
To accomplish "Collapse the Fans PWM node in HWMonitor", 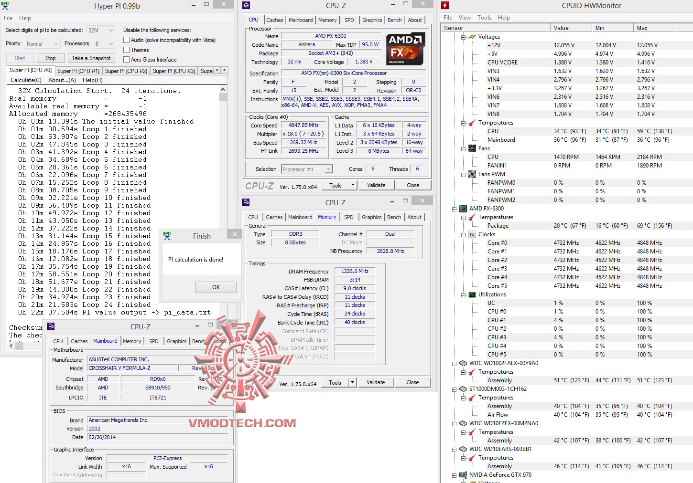I will point(463,174).
